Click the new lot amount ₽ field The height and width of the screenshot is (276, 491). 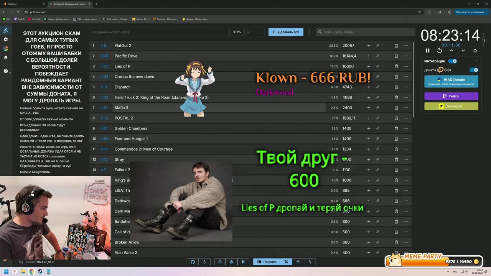(255, 32)
